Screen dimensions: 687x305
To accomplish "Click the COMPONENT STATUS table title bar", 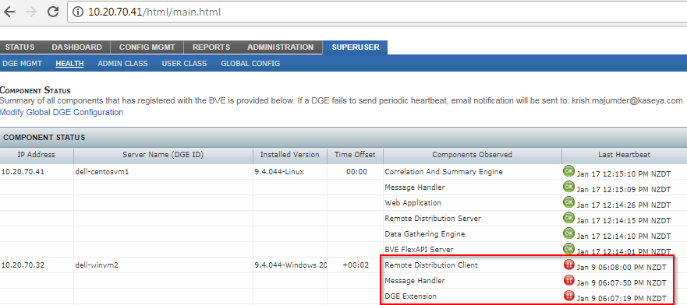I will [x=343, y=138].
